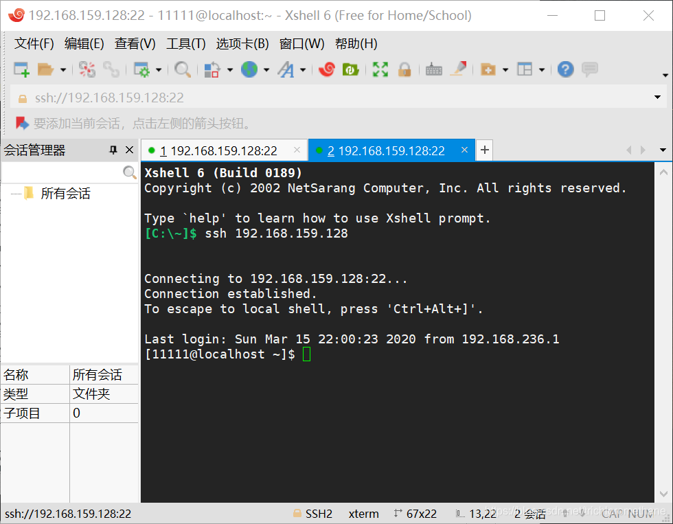Click the xterm status bar entry
This screenshot has width=673, height=524.
363,514
